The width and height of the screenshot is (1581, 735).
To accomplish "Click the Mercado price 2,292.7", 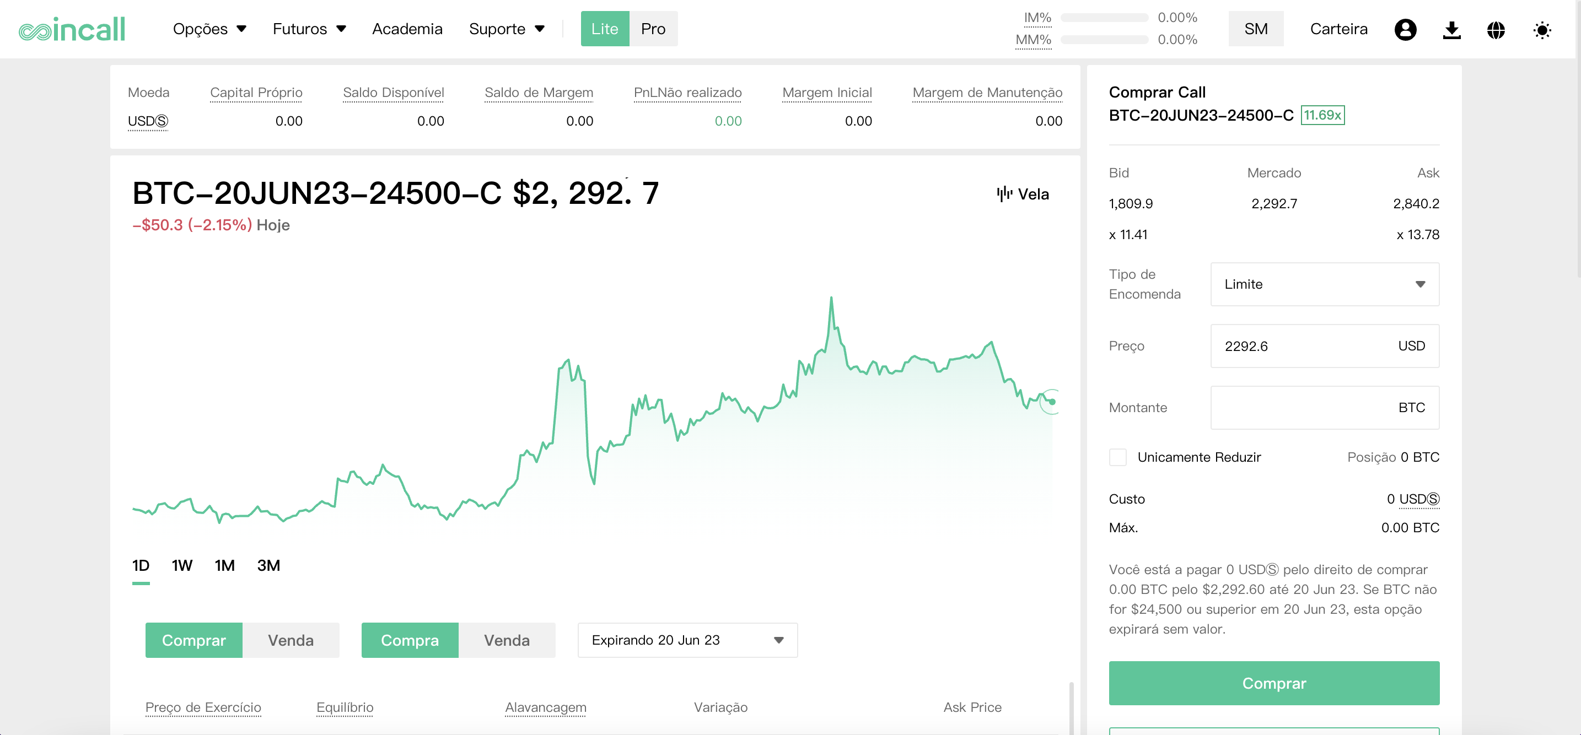I will pyautogui.click(x=1274, y=204).
